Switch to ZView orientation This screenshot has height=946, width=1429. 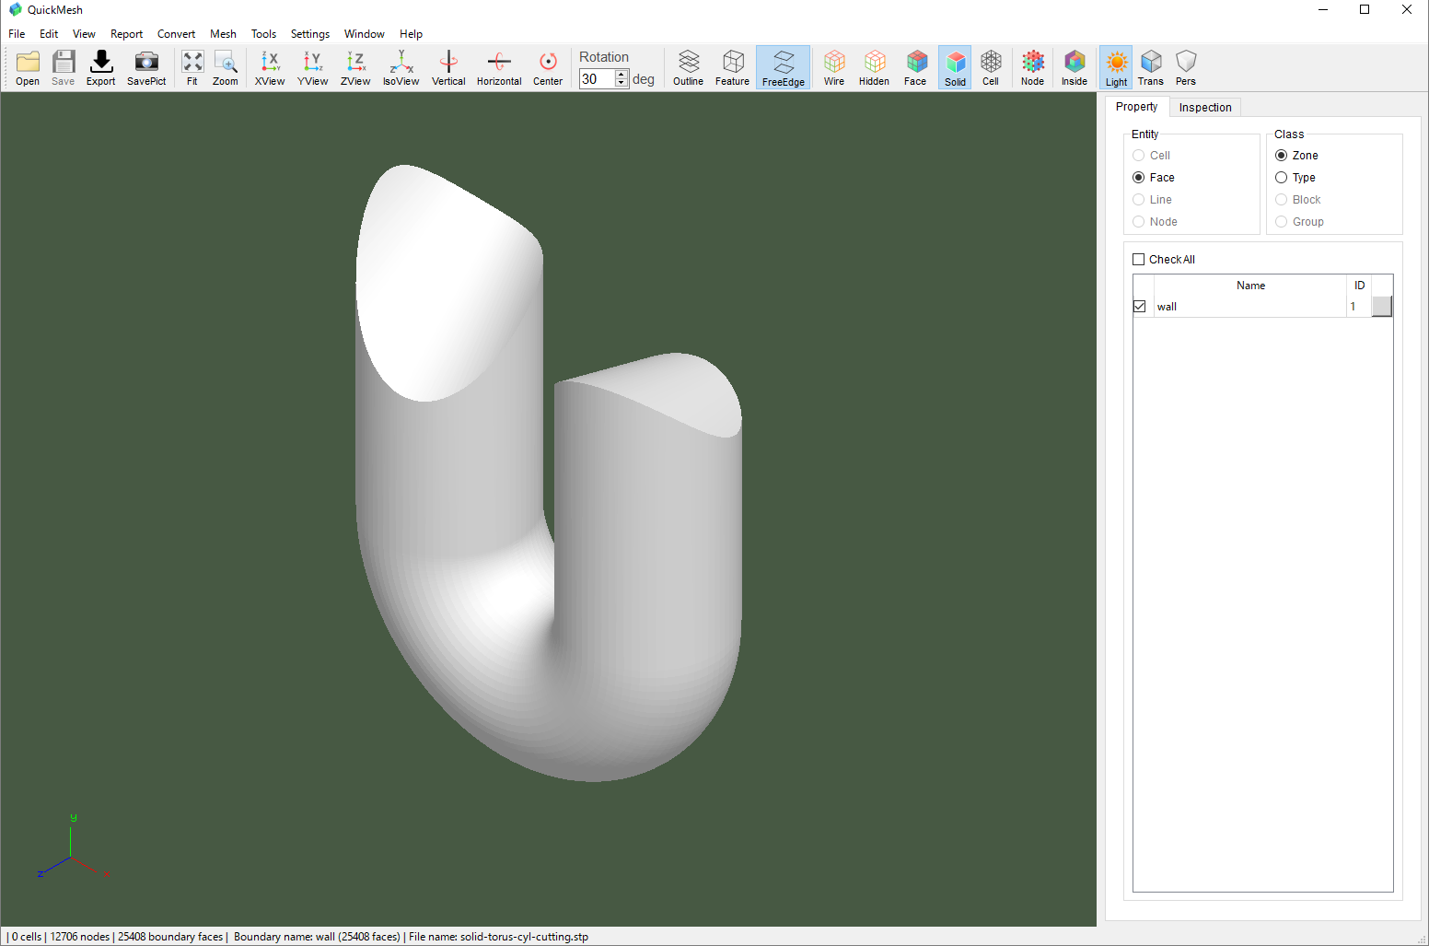point(355,68)
